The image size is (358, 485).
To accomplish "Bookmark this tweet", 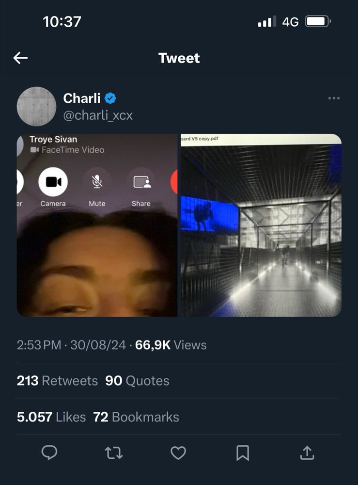I will pos(243,453).
